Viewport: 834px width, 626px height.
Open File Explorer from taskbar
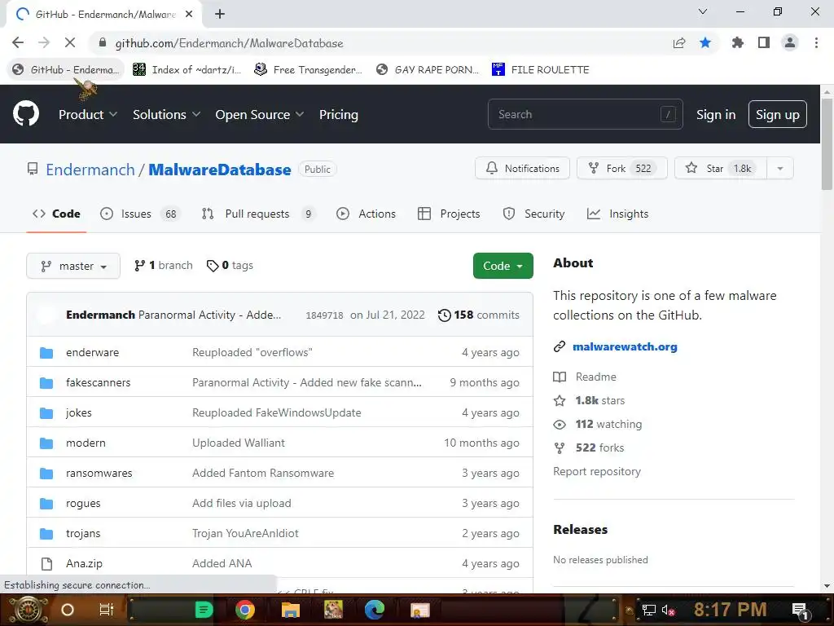pos(291,610)
